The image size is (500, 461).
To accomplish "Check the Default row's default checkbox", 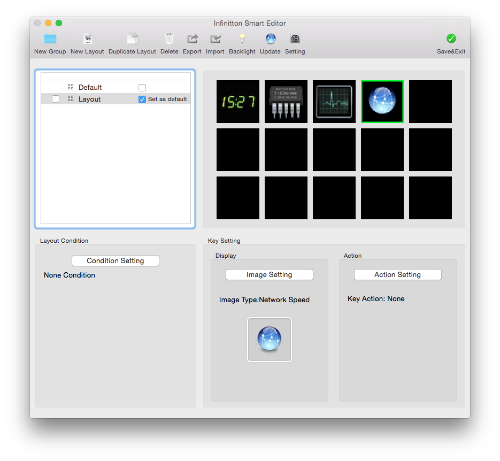I will (142, 88).
